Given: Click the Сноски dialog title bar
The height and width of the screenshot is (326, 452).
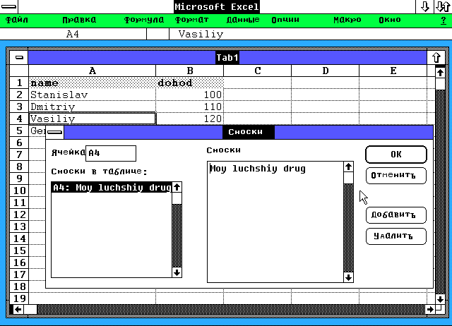Looking at the screenshot, I should 249,132.
